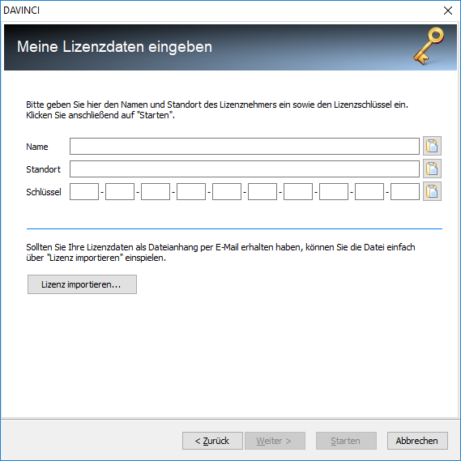
Task: Select the eighth Schlüssel segment box
Action: pos(334,192)
